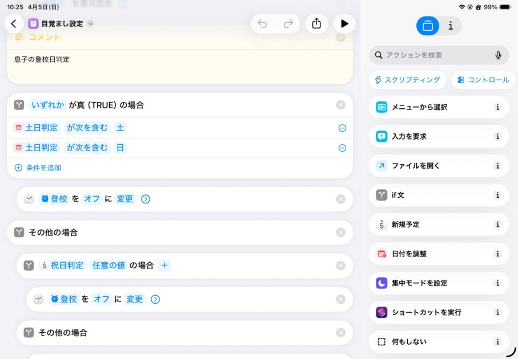Tap the undo arrow icon
This screenshot has width=518, height=359.
262,24
